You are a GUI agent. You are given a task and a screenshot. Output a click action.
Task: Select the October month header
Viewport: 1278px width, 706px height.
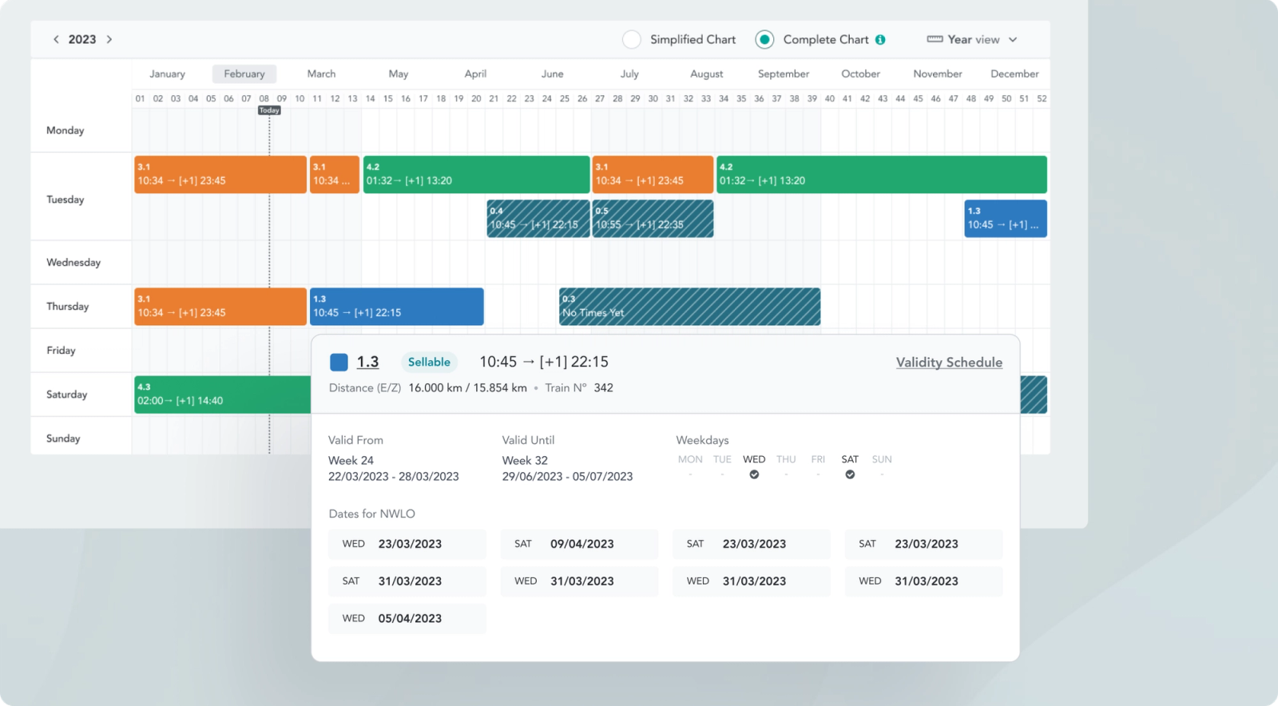[x=860, y=73]
